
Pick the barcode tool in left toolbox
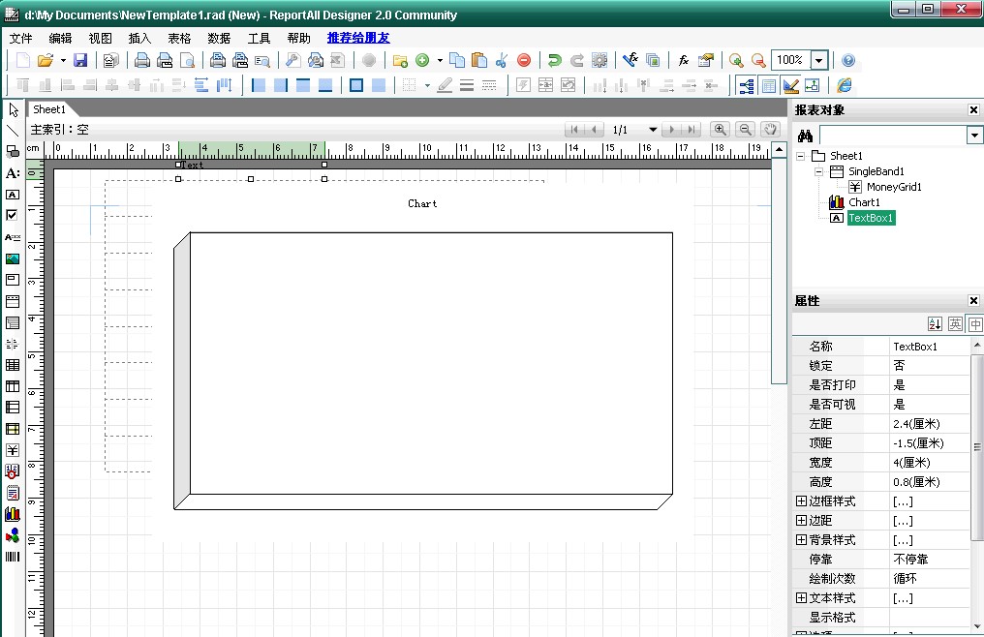(13, 558)
